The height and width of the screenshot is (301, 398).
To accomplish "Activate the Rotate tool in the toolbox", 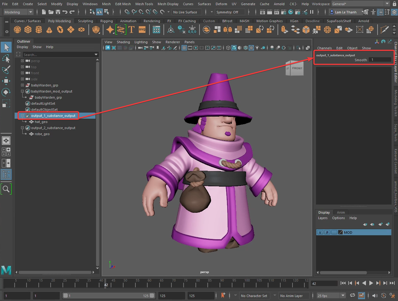I will coord(6,92).
